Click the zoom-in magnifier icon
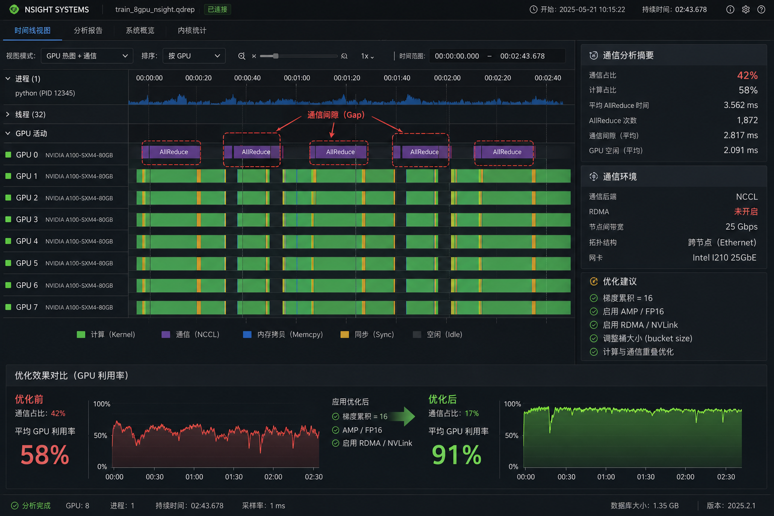Image resolution: width=774 pixels, height=516 pixels. [345, 56]
